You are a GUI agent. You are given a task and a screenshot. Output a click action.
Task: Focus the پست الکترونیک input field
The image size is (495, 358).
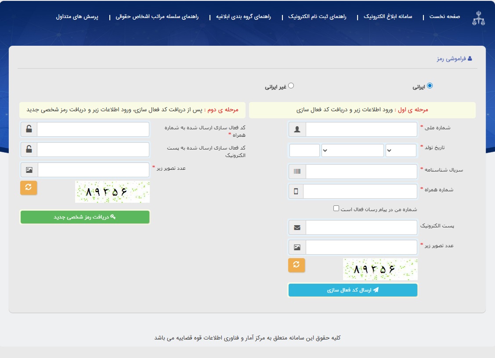[x=361, y=227]
